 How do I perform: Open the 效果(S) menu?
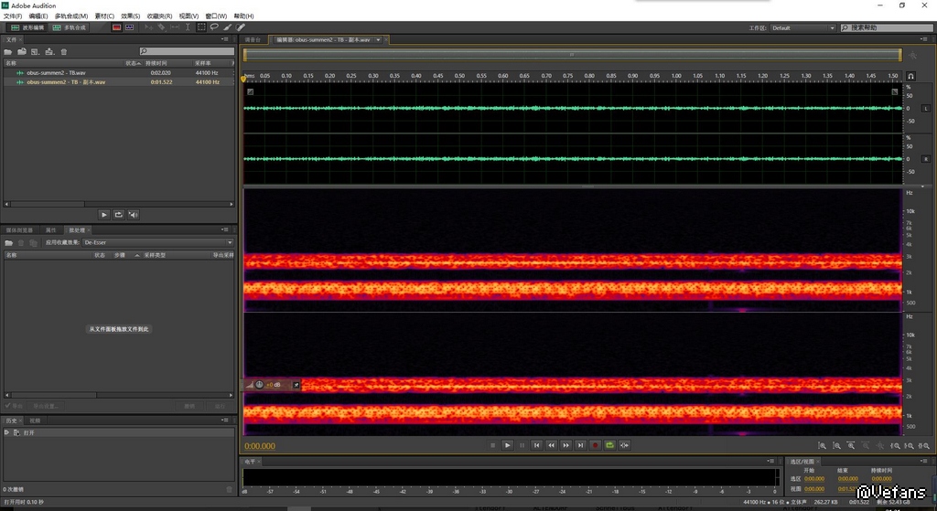(x=131, y=16)
